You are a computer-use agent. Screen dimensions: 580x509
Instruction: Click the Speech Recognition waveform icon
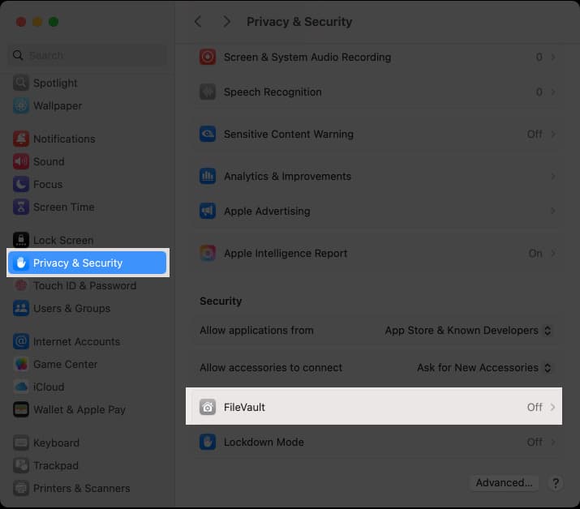208,92
